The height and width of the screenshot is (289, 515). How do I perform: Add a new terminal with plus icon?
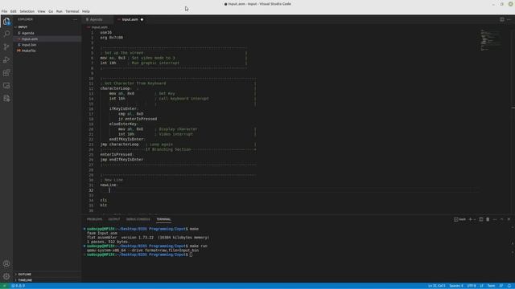(x=470, y=219)
